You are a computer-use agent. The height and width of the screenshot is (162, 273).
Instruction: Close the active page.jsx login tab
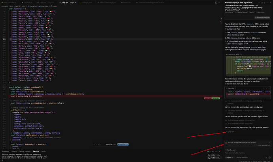click(x=76, y=3)
